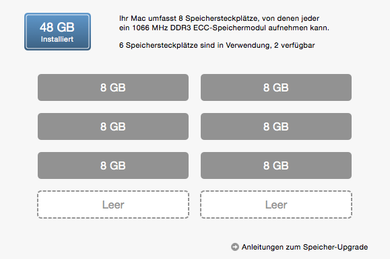
Task: Select the 8 GB slot in third row, right column
Action: [x=276, y=165]
